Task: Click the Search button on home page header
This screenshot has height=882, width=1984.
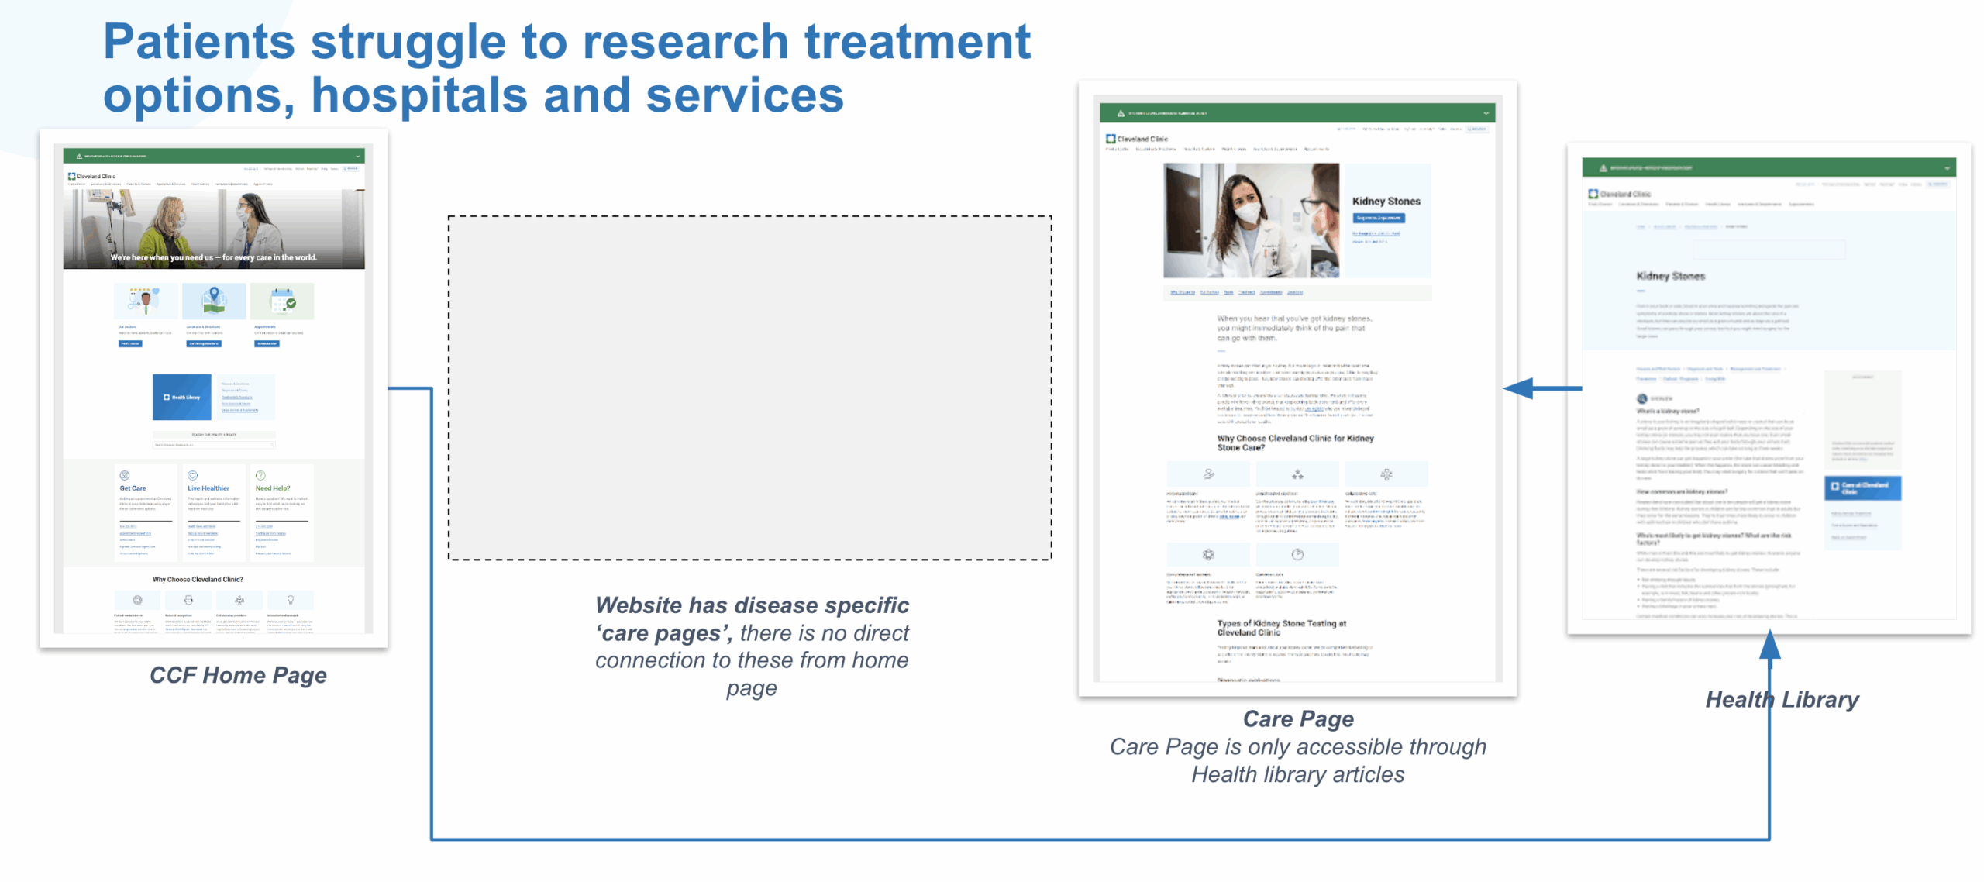Action: (x=351, y=168)
